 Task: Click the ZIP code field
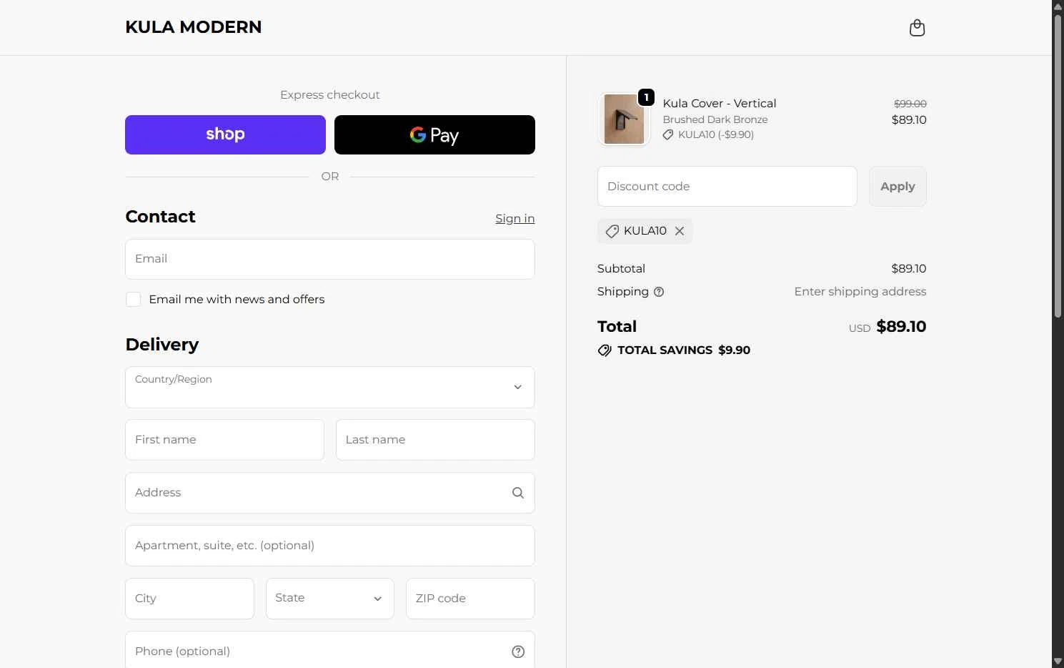click(470, 599)
